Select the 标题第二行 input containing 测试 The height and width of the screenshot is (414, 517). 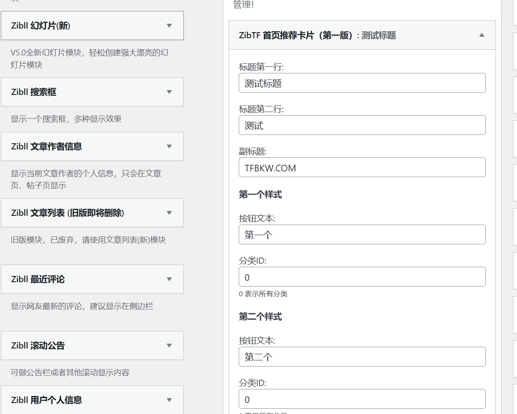pos(361,125)
